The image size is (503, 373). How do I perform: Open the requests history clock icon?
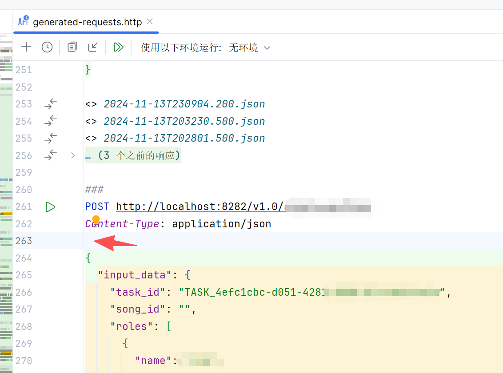pos(47,47)
